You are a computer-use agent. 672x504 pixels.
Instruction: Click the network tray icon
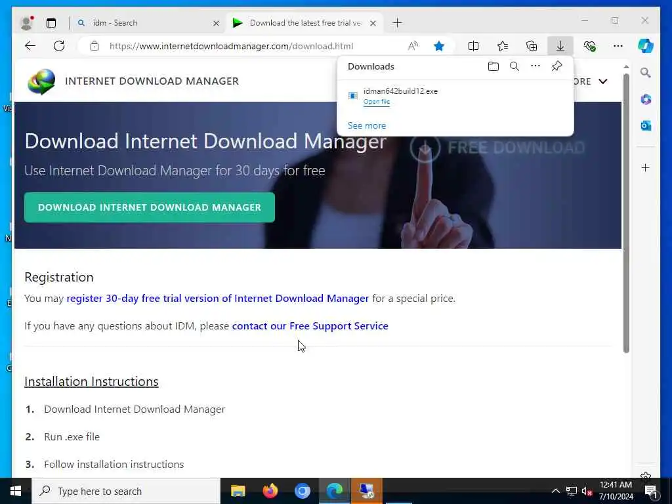(572, 491)
